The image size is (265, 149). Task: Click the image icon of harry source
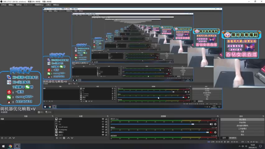point(56,135)
